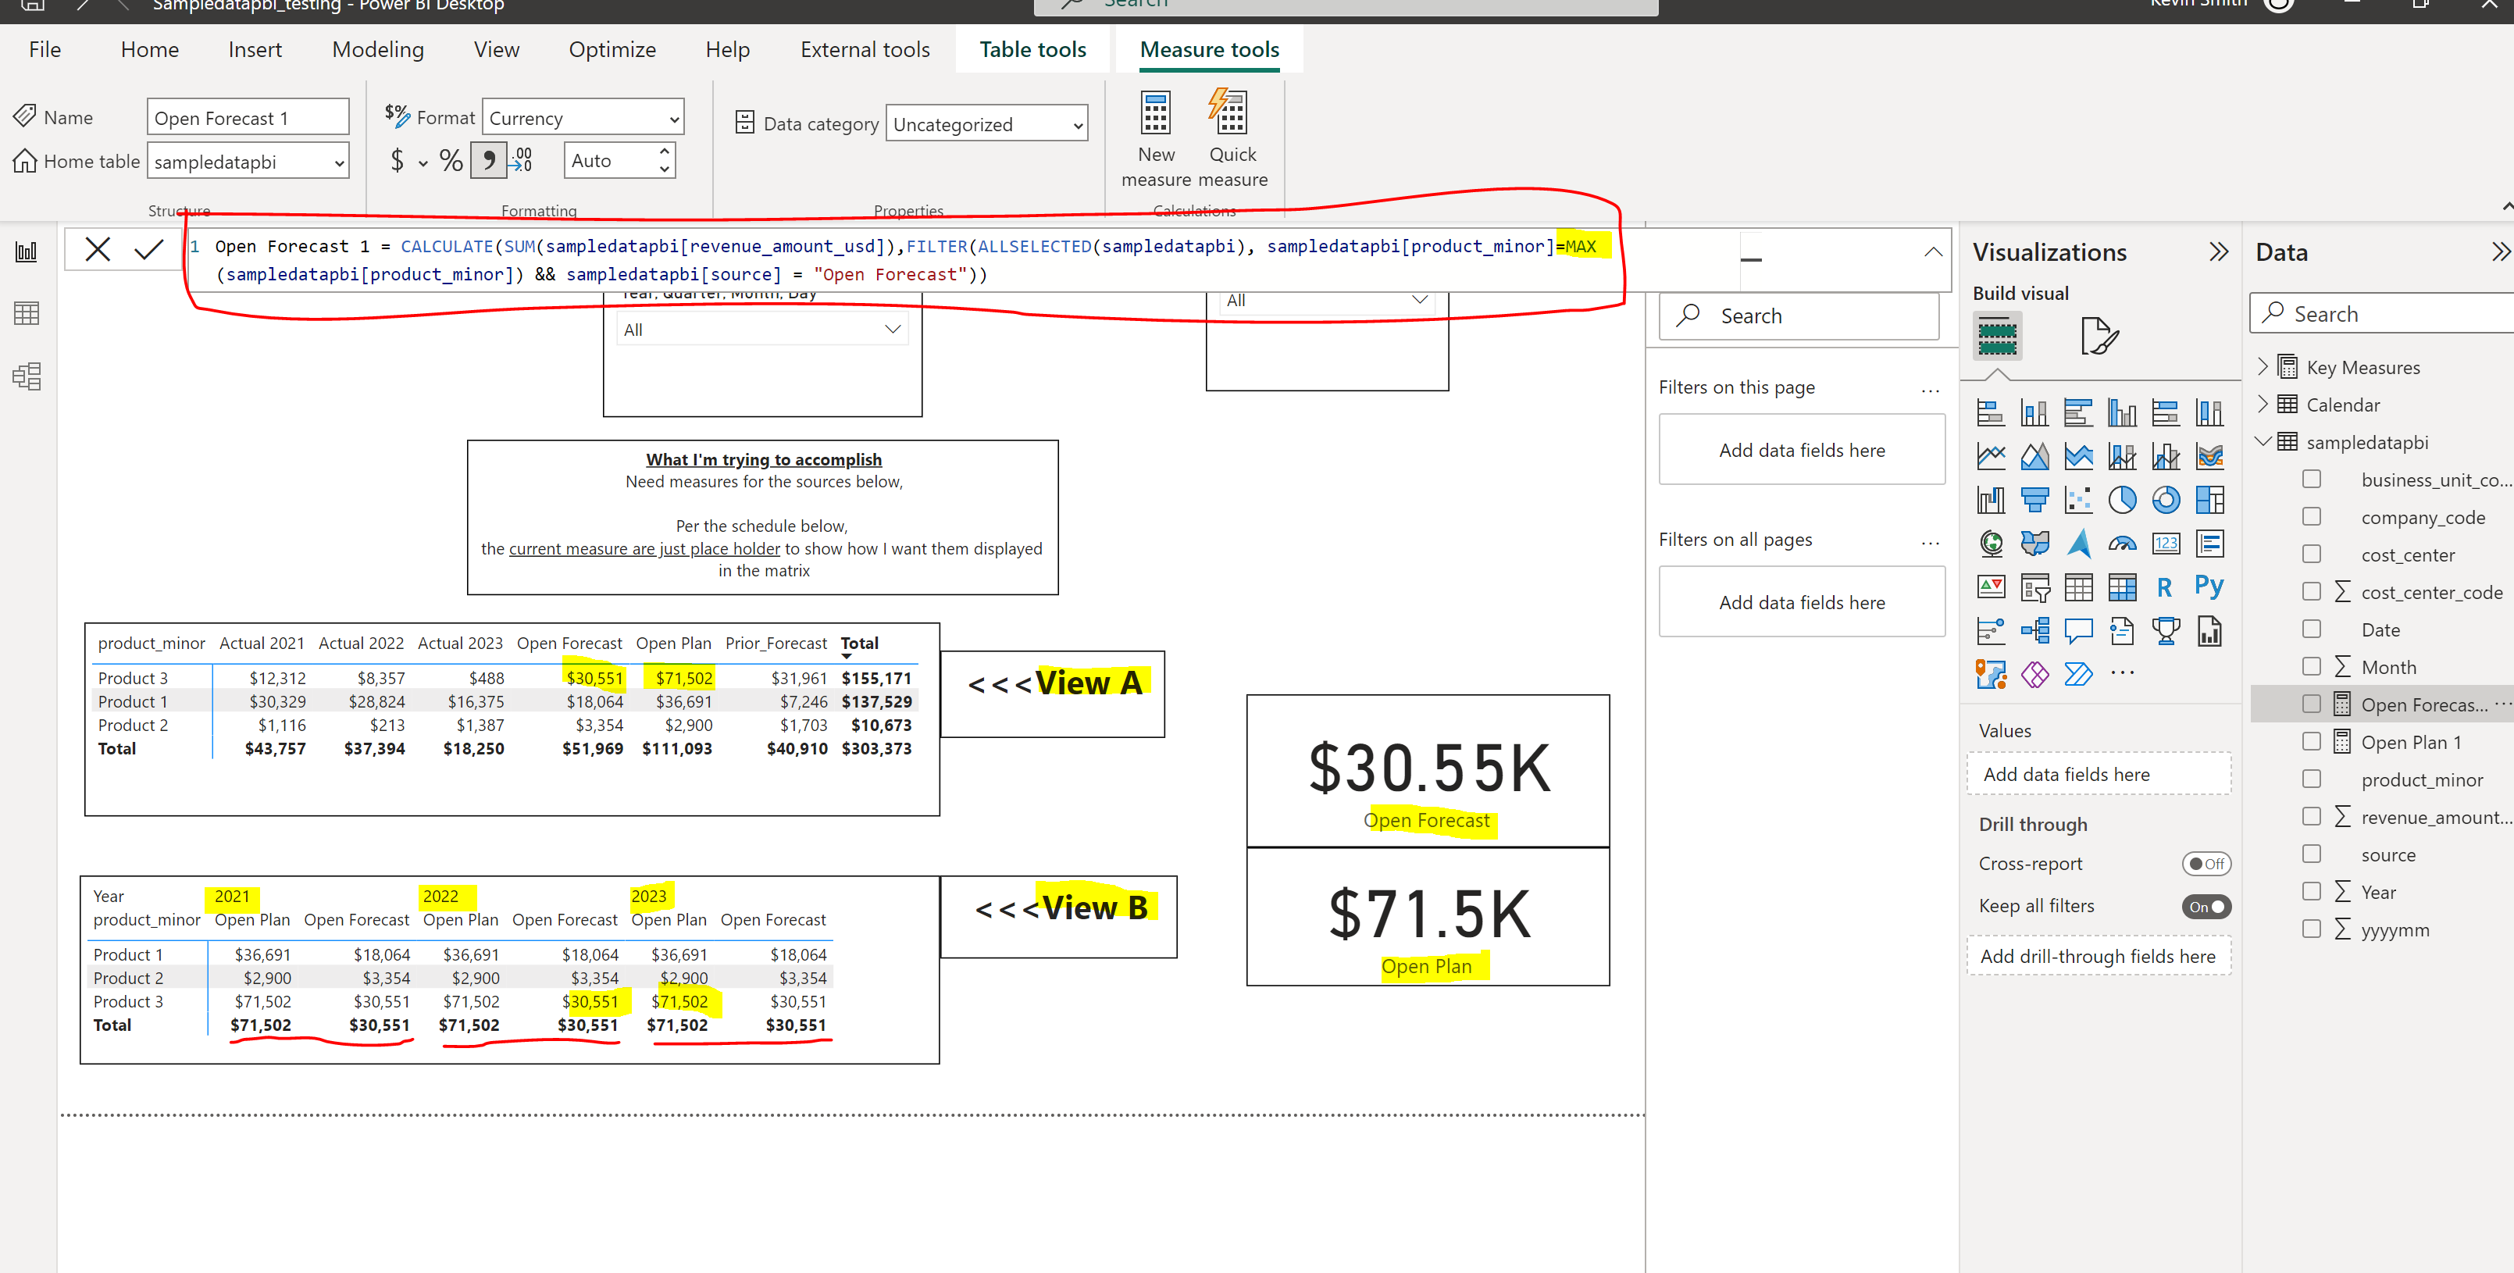
Task: Add a pie chart visual
Action: point(2122,500)
